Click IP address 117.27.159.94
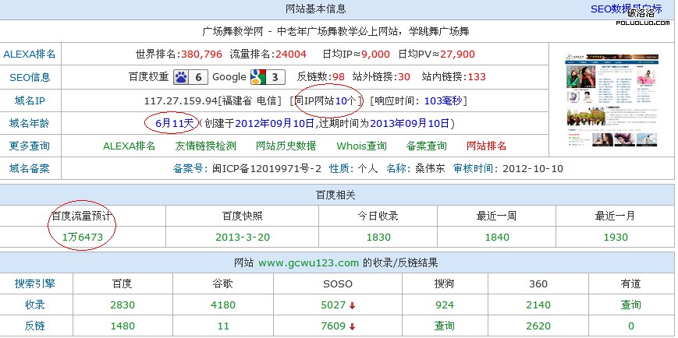 [x=181, y=101]
